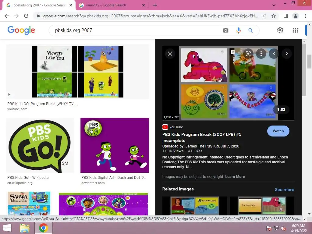The height and width of the screenshot is (234, 312).
Task: Search by image camera icon
Action: pos(226,30)
